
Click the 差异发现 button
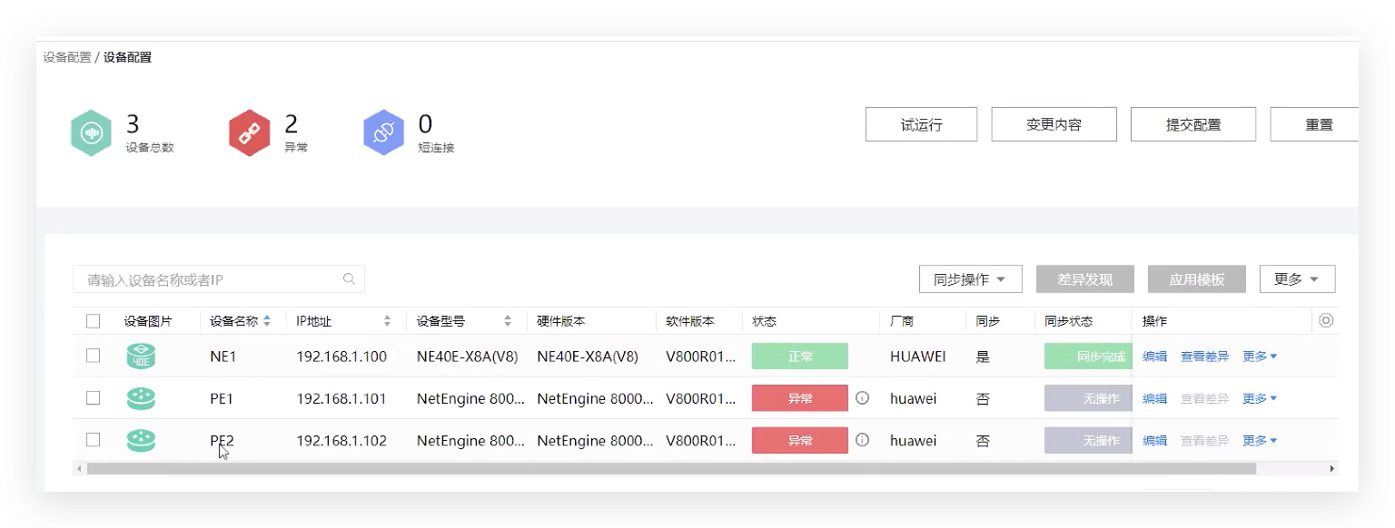tap(1085, 279)
